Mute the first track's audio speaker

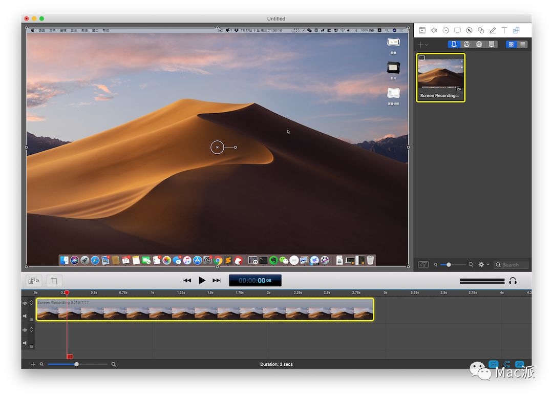(x=25, y=316)
